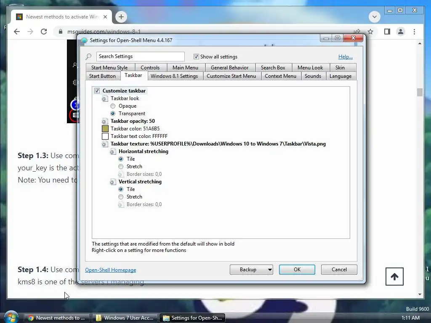Open the Language tab
The image size is (431, 323).
[x=341, y=76]
